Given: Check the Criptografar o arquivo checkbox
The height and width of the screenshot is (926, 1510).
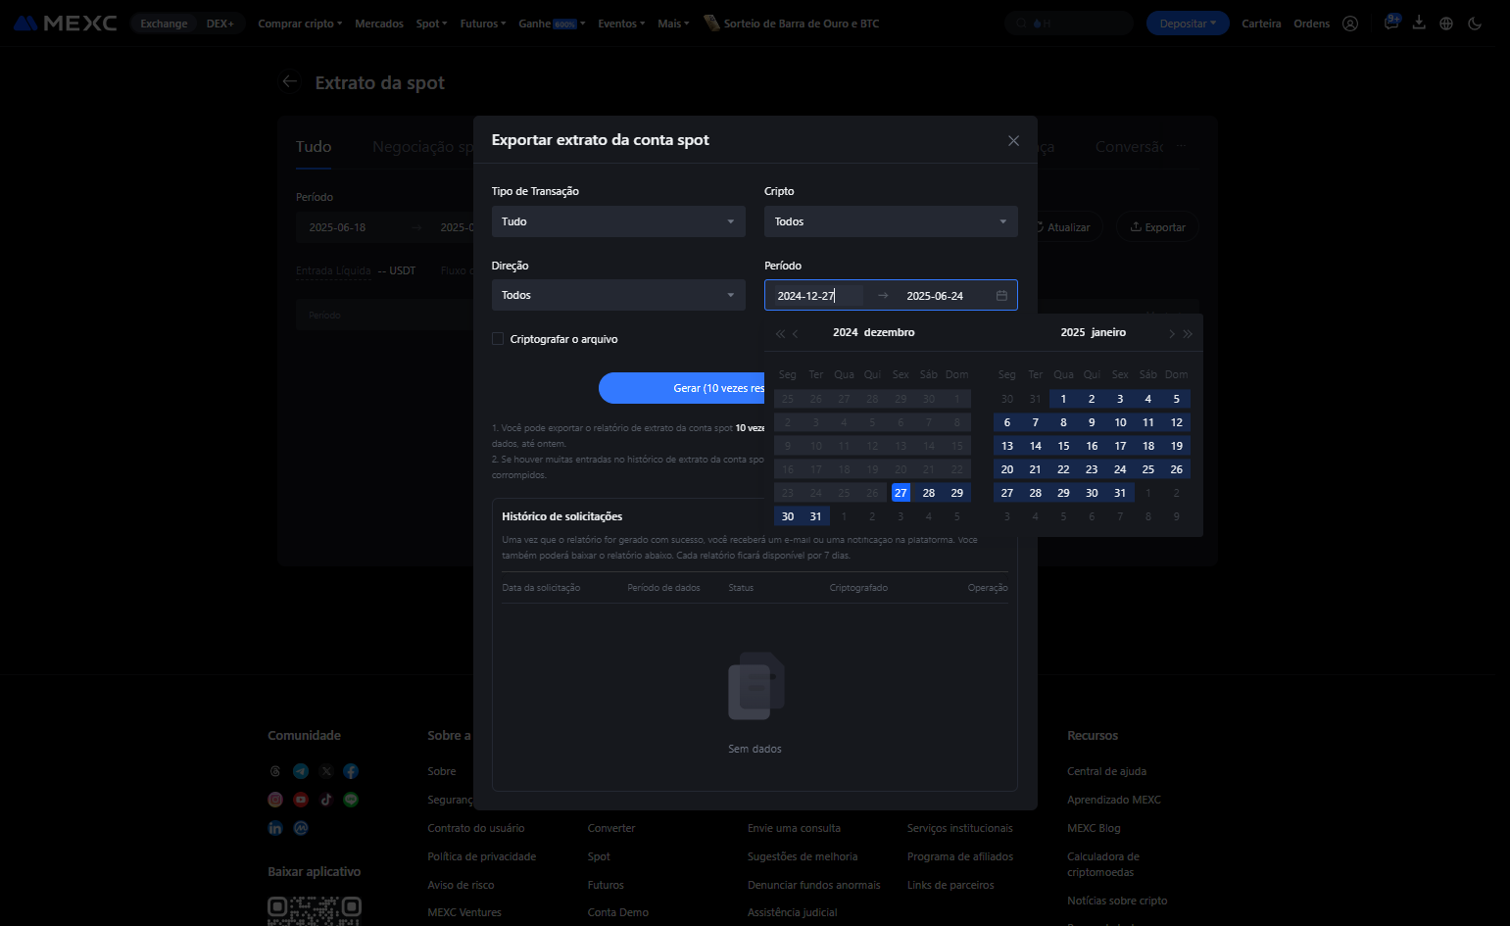Looking at the screenshot, I should pos(498,339).
